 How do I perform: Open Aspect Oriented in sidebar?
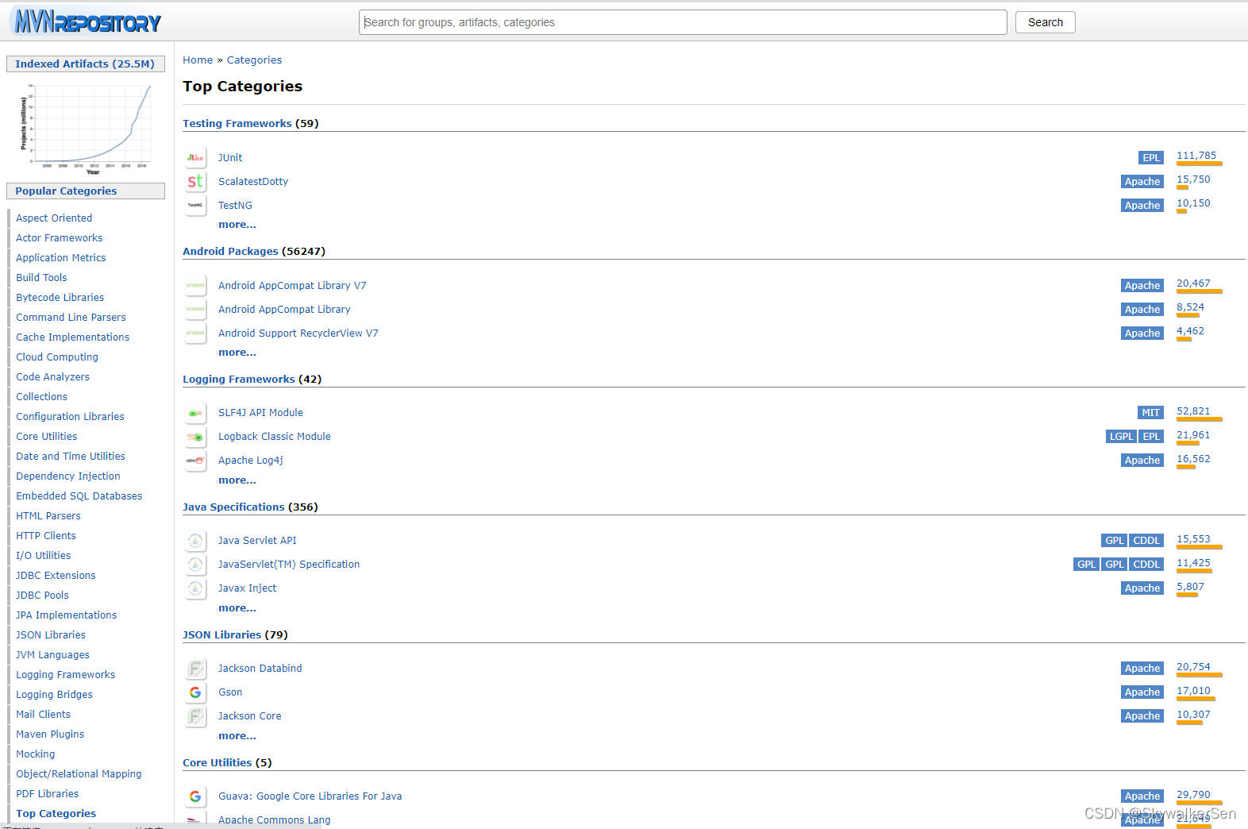click(54, 218)
